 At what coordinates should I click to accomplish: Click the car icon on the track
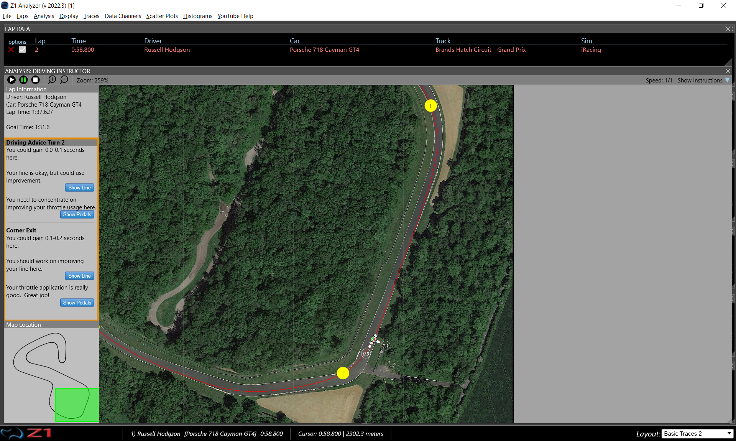374,341
